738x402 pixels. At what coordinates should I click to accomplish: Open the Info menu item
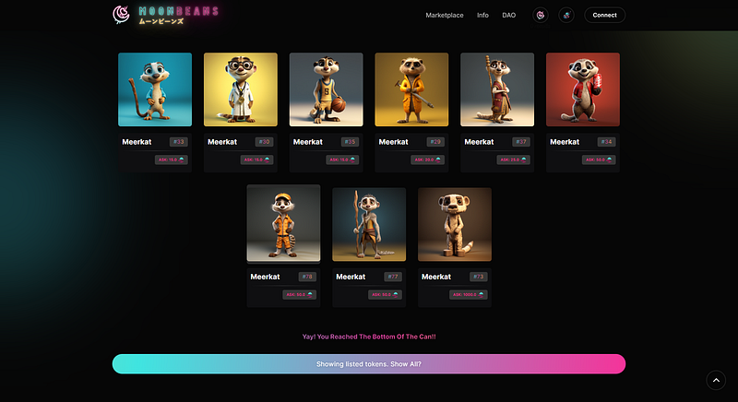[x=482, y=15]
